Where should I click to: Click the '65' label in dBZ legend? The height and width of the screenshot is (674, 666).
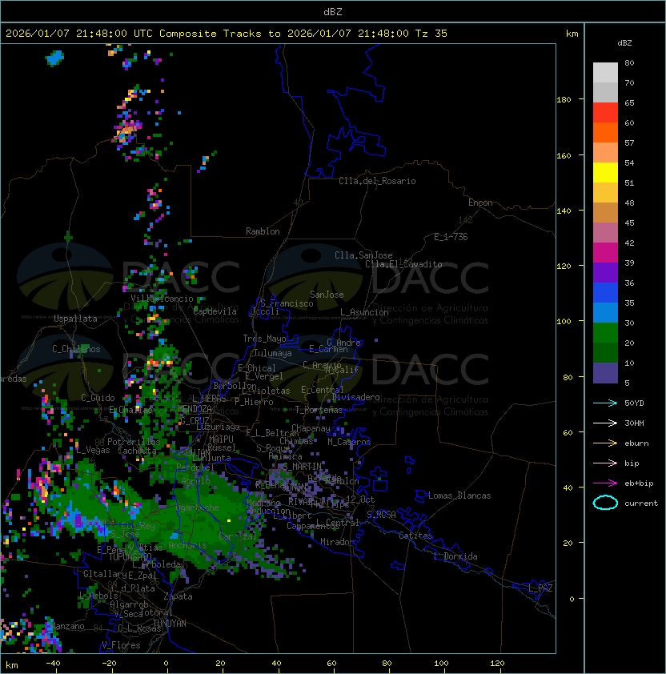click(629, 102)
